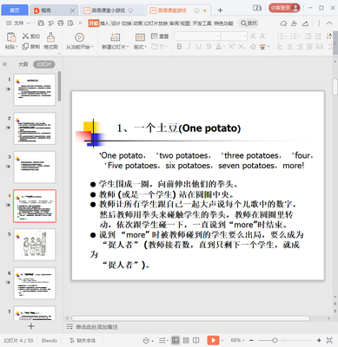Open the font size combo box
The image size is (338, 347).
[x=234, y=36]
